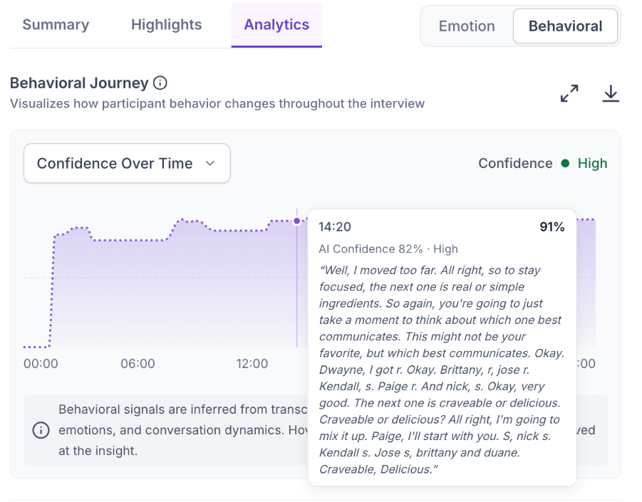Switch to the Highlights tab
642x502 pixels.
coord(166,24)
